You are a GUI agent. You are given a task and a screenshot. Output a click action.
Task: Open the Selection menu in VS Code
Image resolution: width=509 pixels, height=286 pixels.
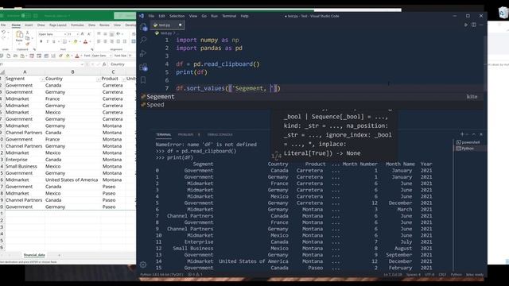point(177,16)
